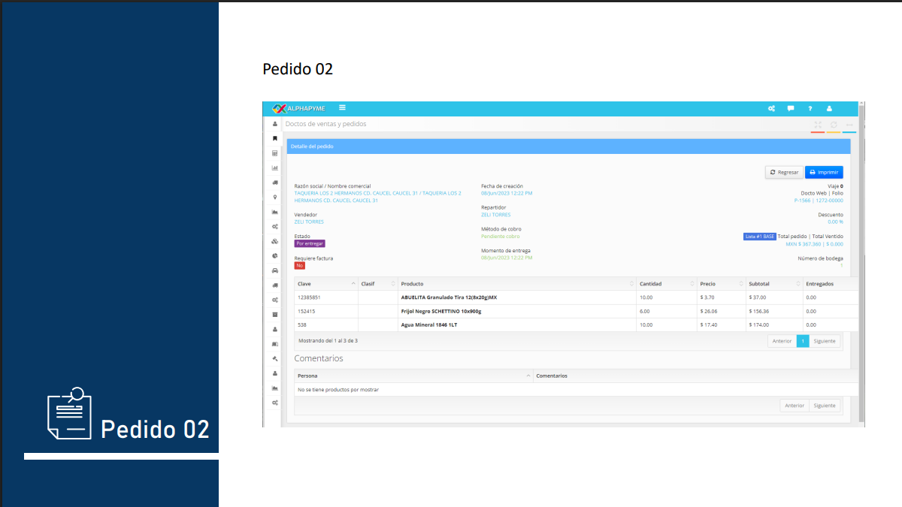Open the help question mark icon
Screen dimensions: 902x507
point(810,109)
